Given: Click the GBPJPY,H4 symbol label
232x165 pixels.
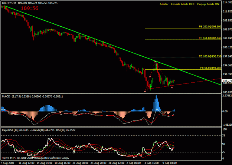Looking at the screenshot, I should click(9, 3).
